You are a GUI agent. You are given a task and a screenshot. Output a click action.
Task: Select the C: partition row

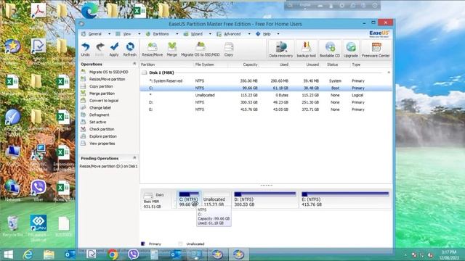pyautogui.click(x=266, y=88)
